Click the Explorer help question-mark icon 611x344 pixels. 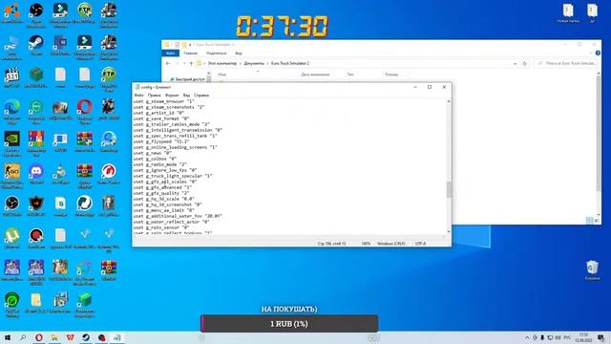click(598, 54)
